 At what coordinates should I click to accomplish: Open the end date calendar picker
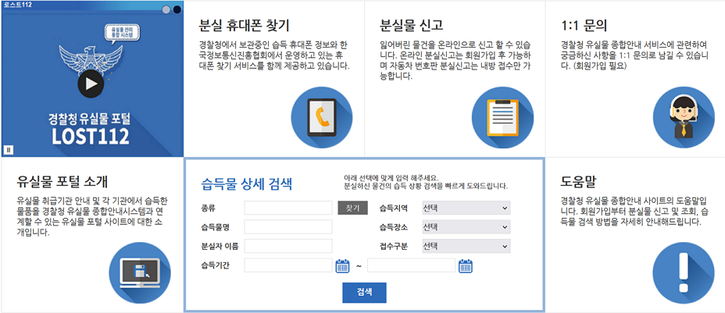coord(465,266)
